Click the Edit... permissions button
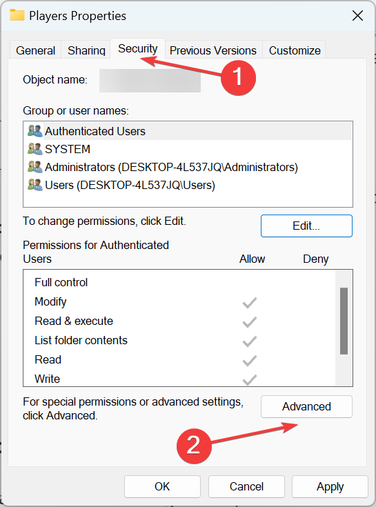 coord(306,226)
